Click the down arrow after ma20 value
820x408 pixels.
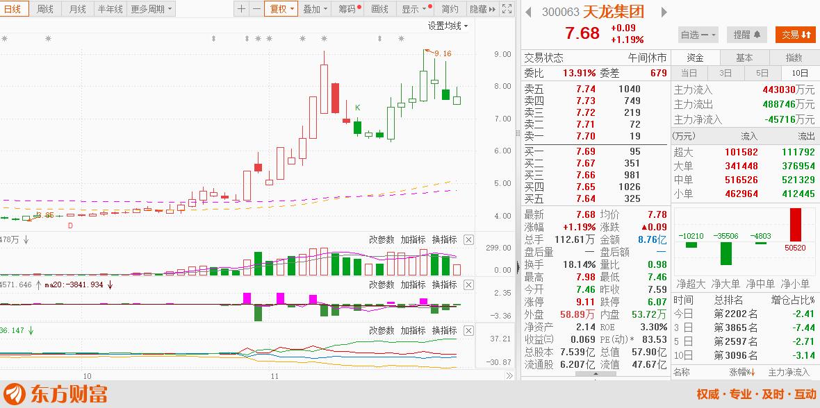[x=110, y=284]
